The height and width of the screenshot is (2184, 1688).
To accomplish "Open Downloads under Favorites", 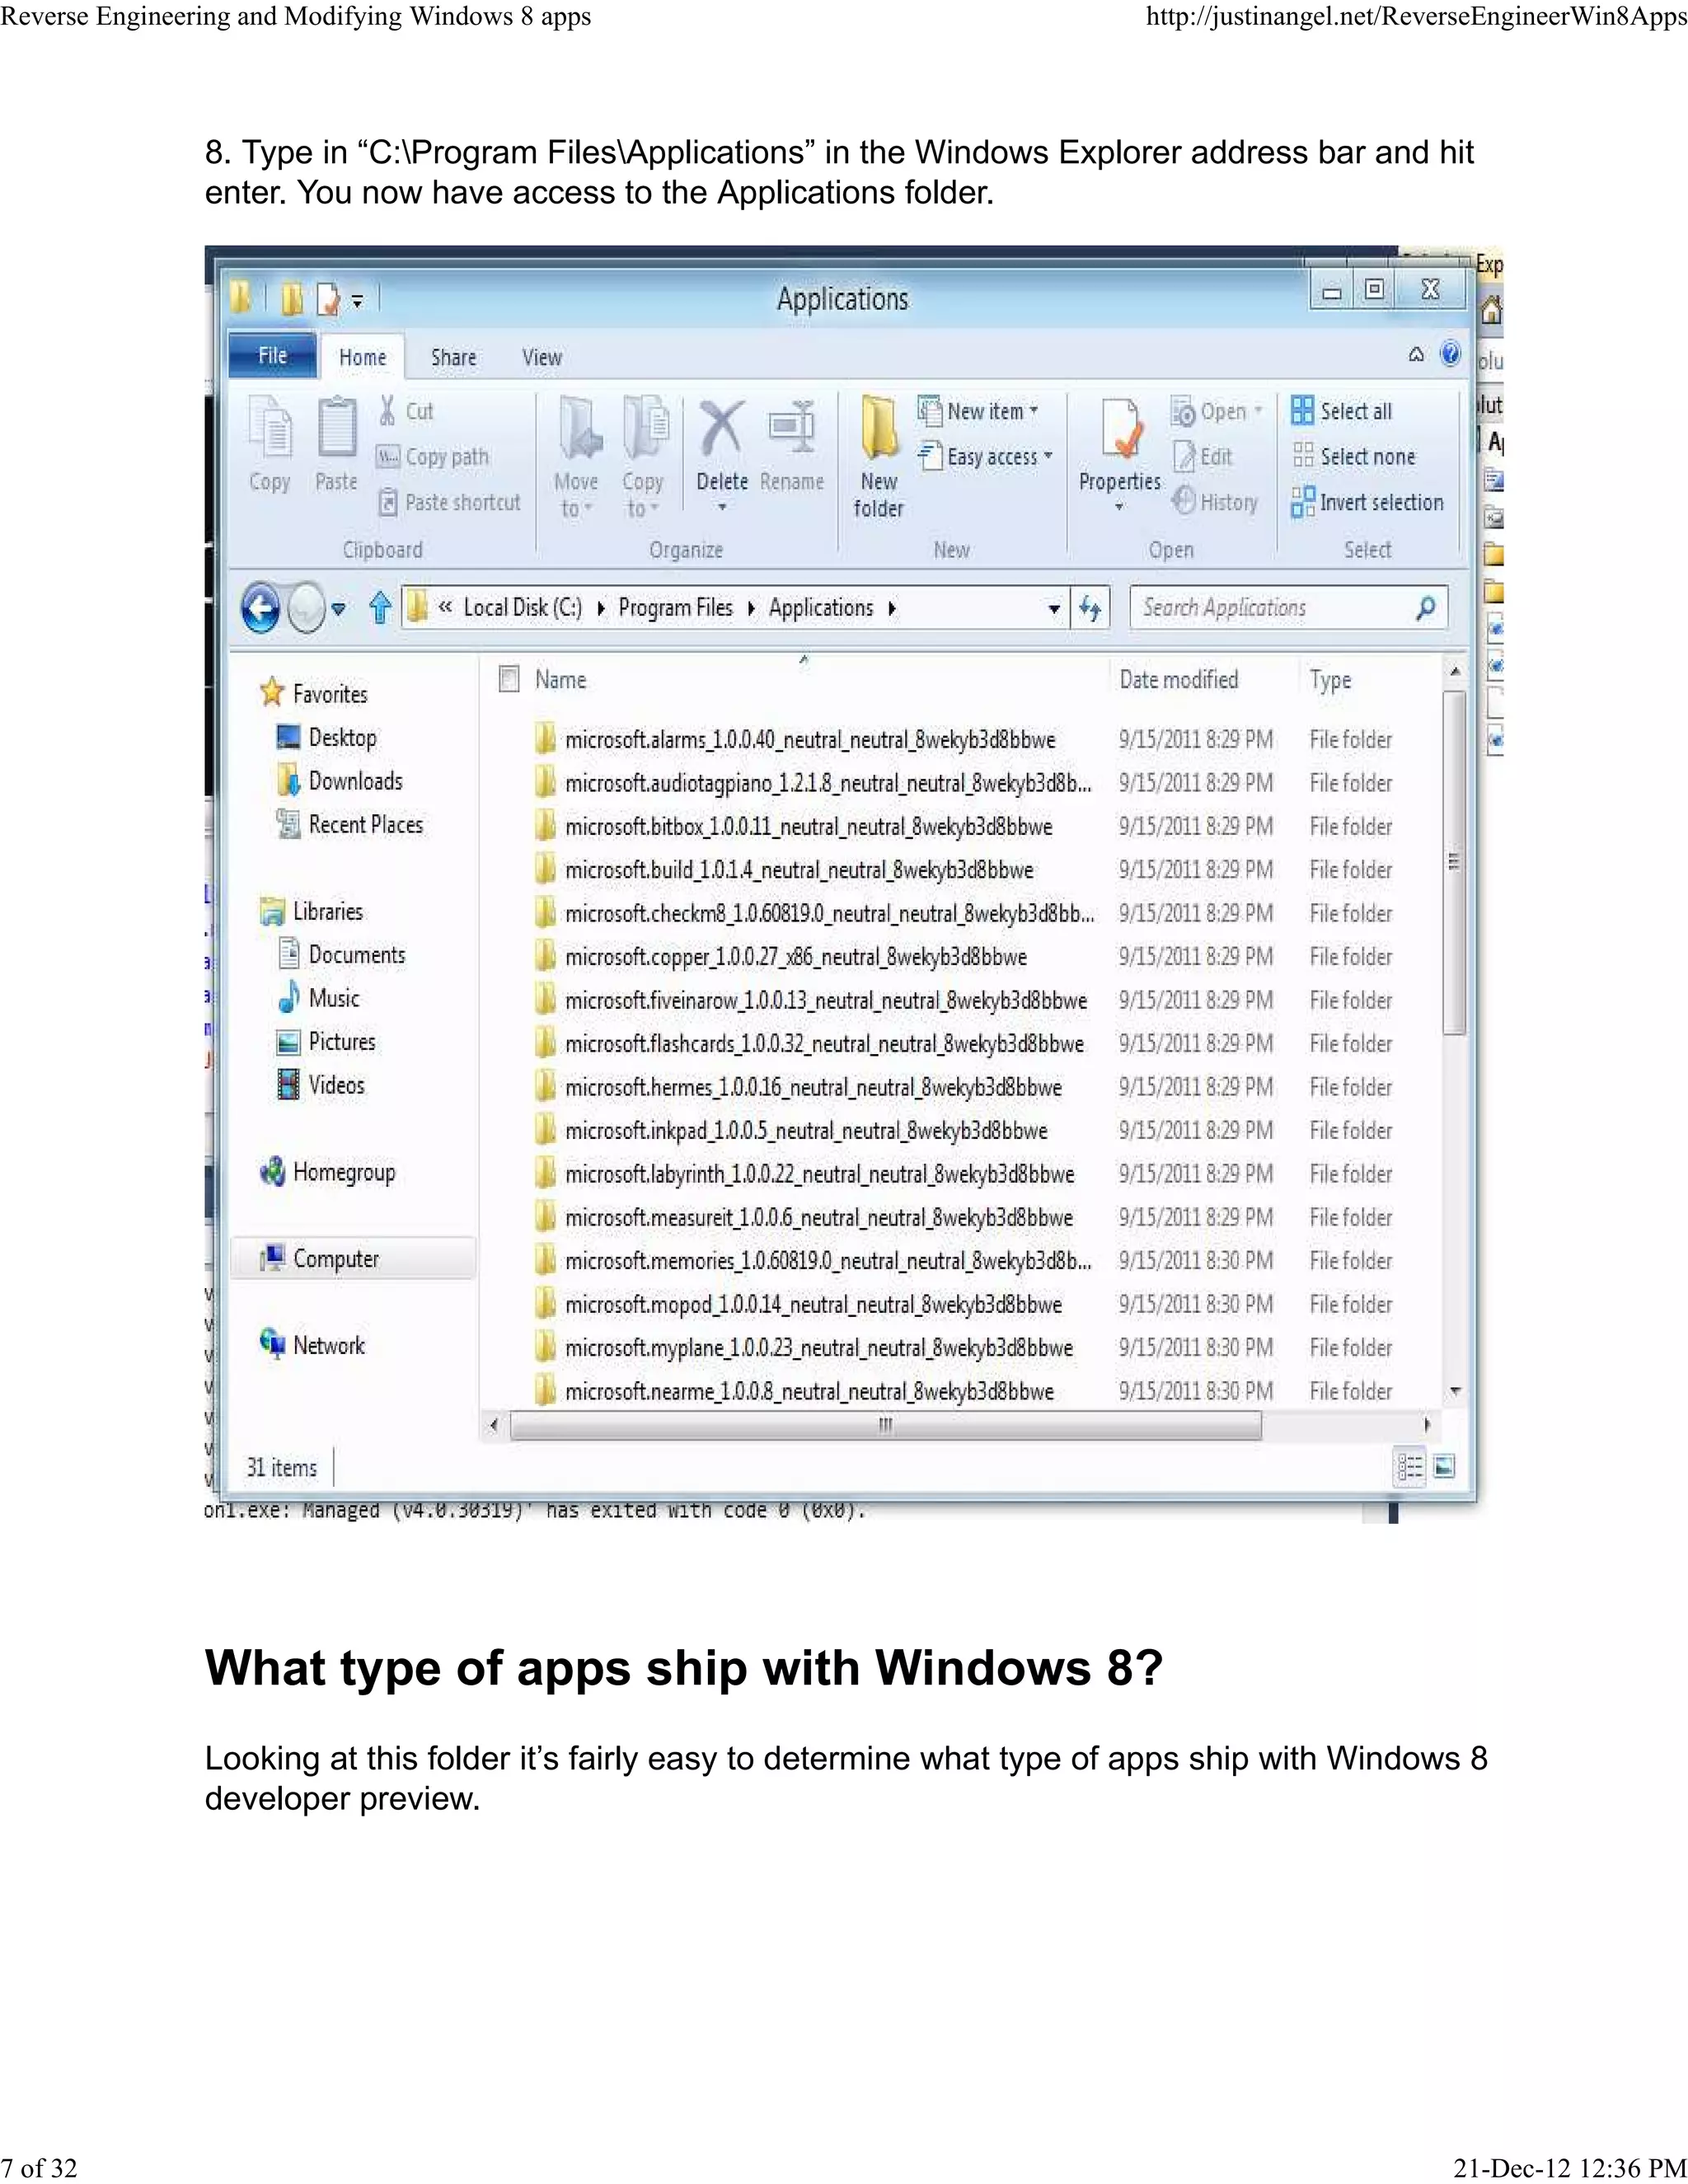I will 339,781.
